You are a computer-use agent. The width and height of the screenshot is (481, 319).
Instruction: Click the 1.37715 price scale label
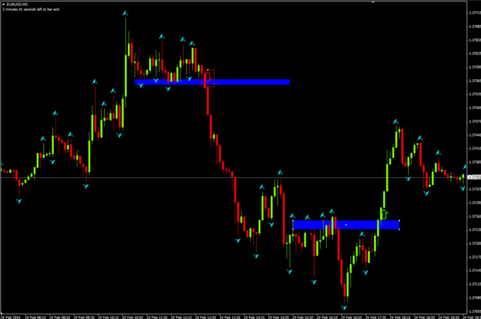[x=474, y=12]
